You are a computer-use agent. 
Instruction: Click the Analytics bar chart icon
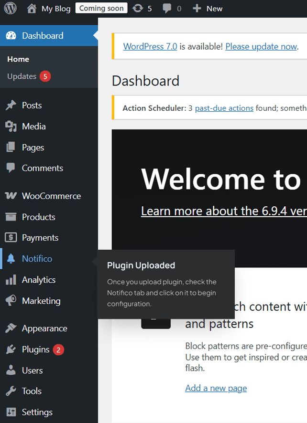(x=11, y=280)
